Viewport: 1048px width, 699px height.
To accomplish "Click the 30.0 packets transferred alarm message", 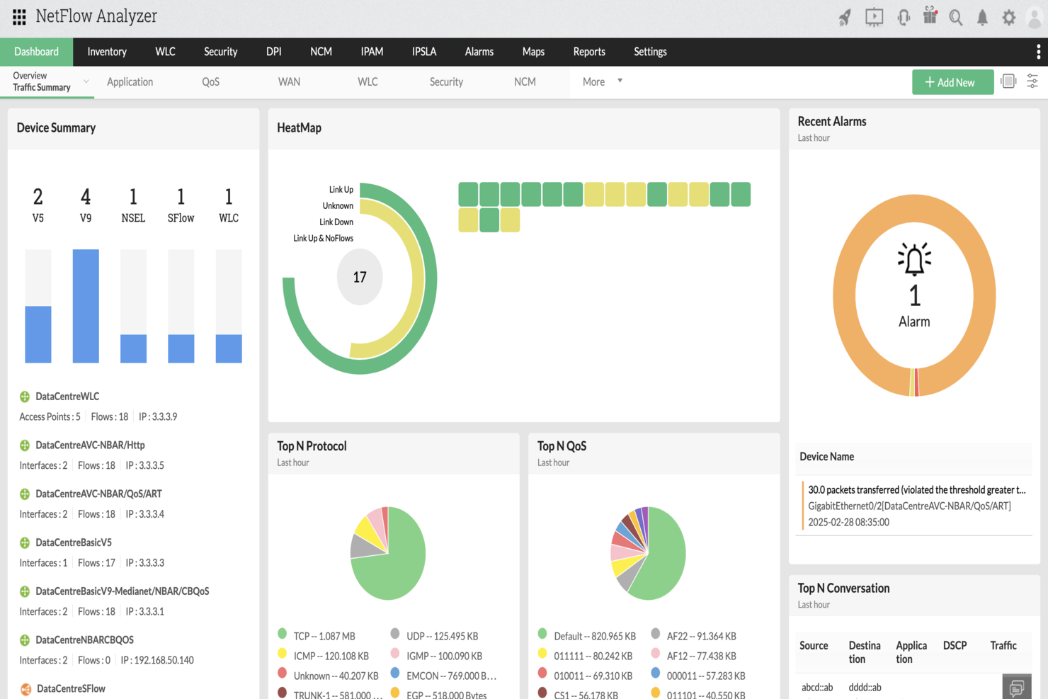I will (917, 490).
